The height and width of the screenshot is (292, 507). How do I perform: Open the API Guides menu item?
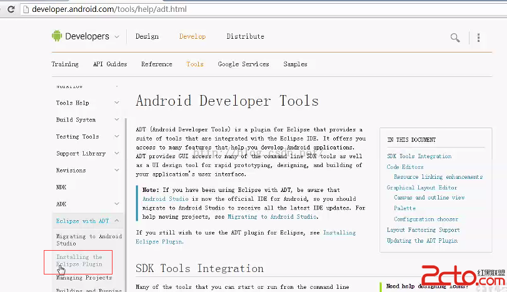pyautogui.click(x=109, y=64)
